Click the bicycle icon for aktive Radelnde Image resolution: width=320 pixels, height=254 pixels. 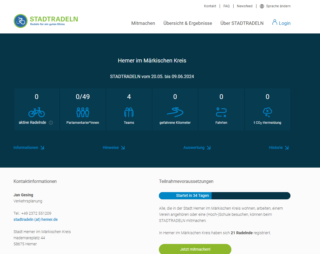tap(37, 112)
